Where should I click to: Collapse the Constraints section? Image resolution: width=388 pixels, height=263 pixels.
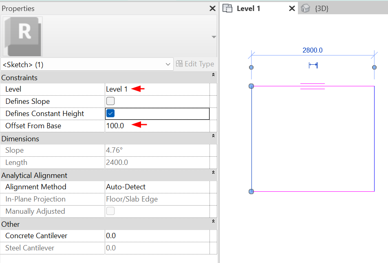pyautogui.click(x=213, y=75)
